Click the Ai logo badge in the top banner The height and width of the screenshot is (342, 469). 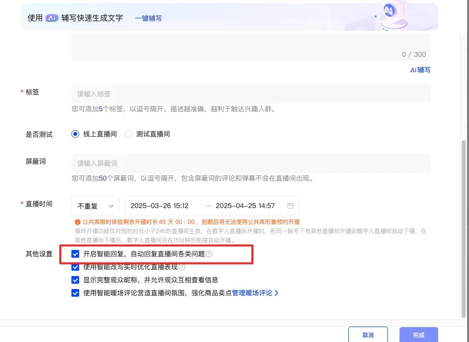[52, 17]
